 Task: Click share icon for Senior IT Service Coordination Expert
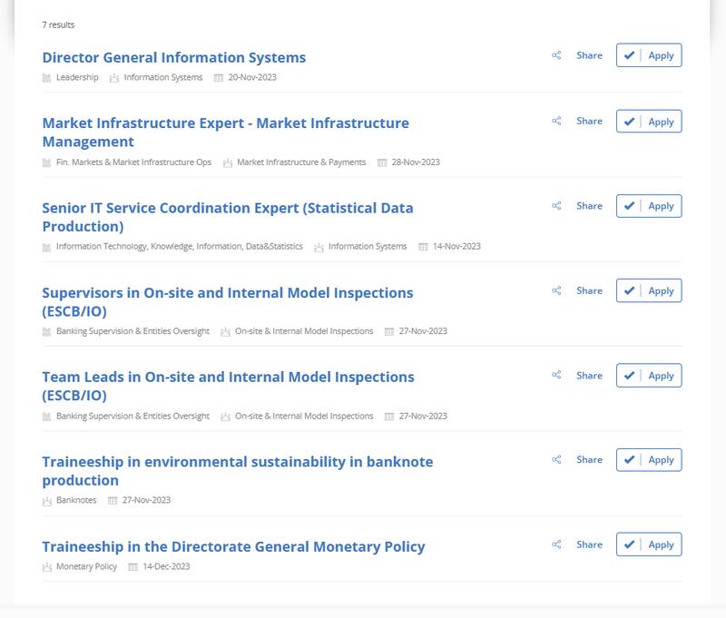(x=556, y=206)
